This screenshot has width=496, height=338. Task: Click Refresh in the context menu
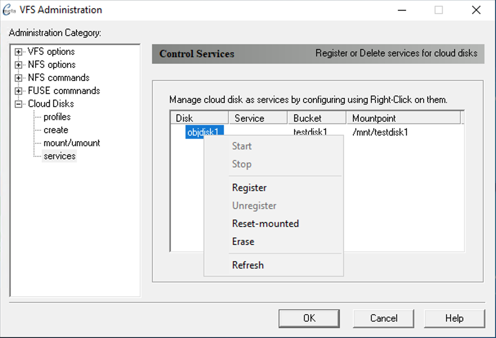(x=248, y=265)
